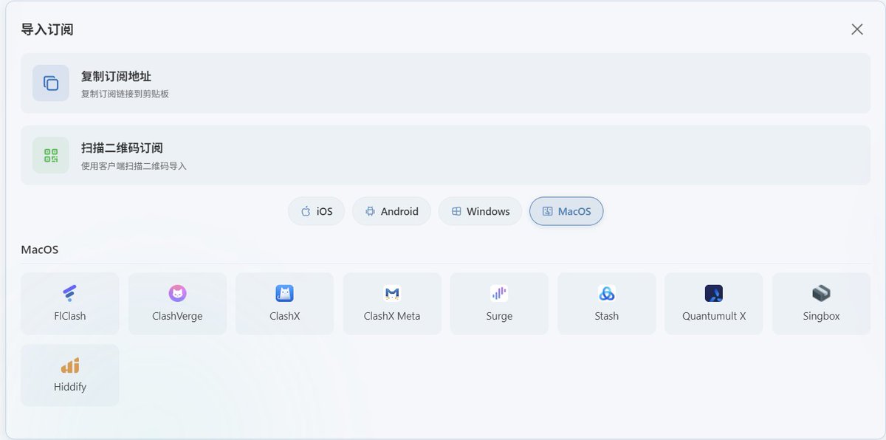
Task: Select the ClashX Meta icon
Action: [392, 293]
